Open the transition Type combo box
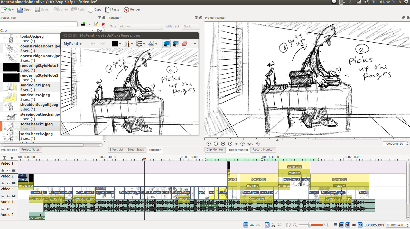The image size is (410, 229). pos(141,27)
